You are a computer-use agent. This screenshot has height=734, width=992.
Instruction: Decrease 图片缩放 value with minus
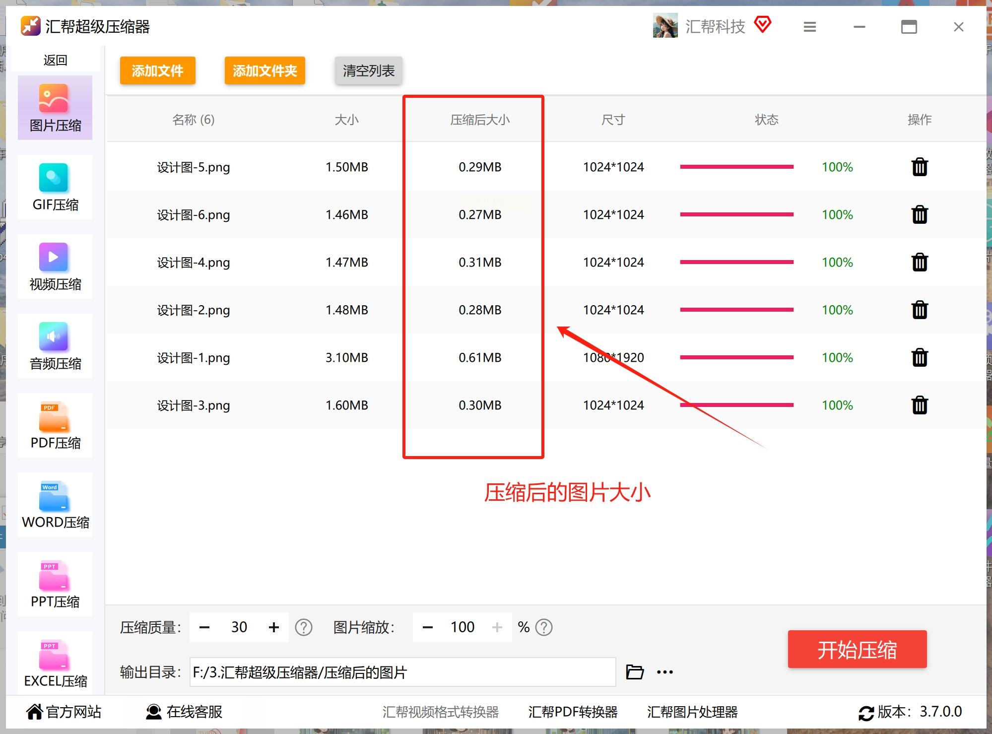click(427, 627)
